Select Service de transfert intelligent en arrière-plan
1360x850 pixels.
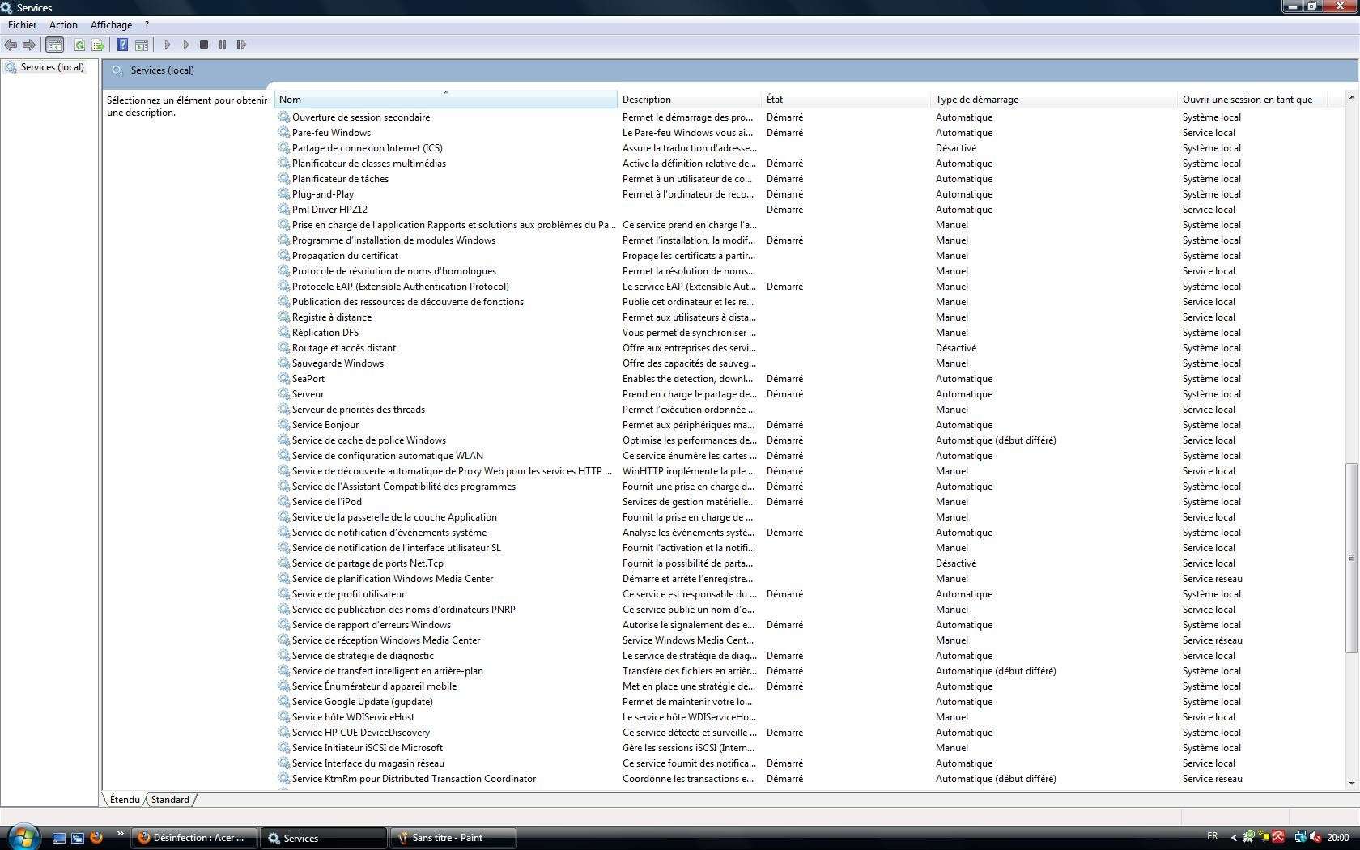387,671
